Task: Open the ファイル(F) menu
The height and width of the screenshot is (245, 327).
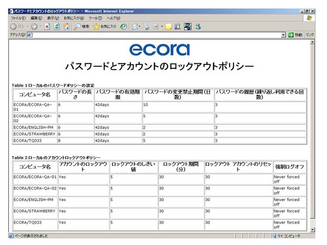Action: (18, 18)
